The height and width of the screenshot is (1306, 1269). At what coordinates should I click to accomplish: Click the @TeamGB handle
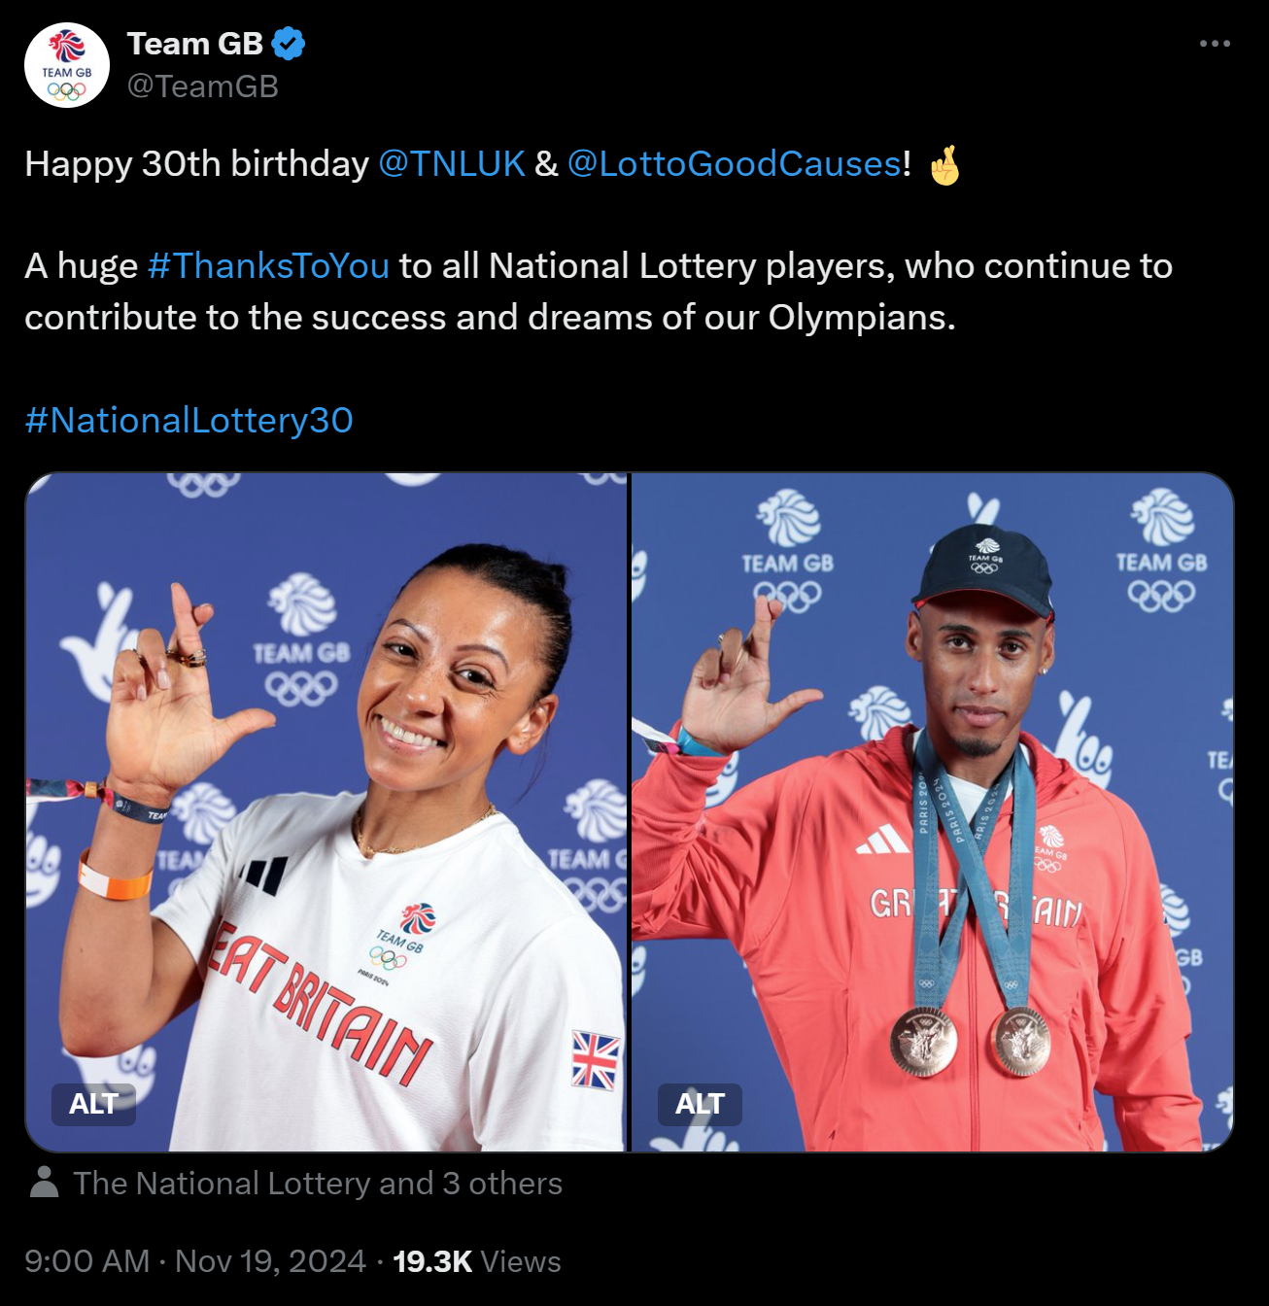203,86
